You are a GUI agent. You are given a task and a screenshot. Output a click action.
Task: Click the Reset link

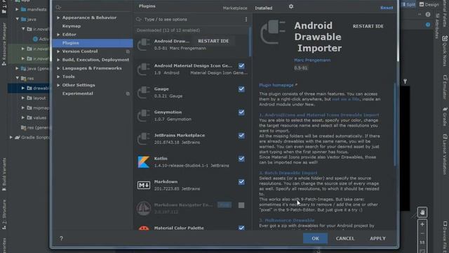387,8
